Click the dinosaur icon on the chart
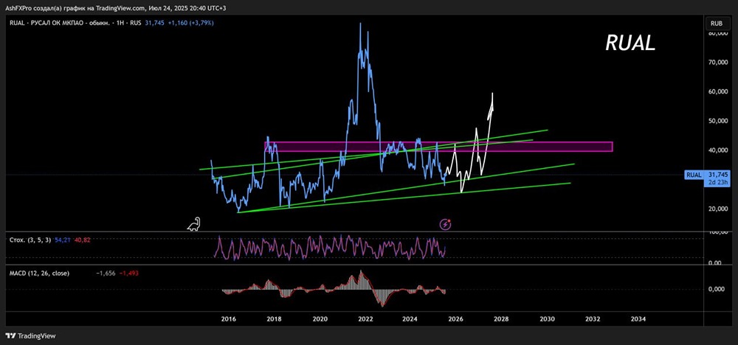Image resolution: width=738 pixels, height=345 pixels. [194, 225]
